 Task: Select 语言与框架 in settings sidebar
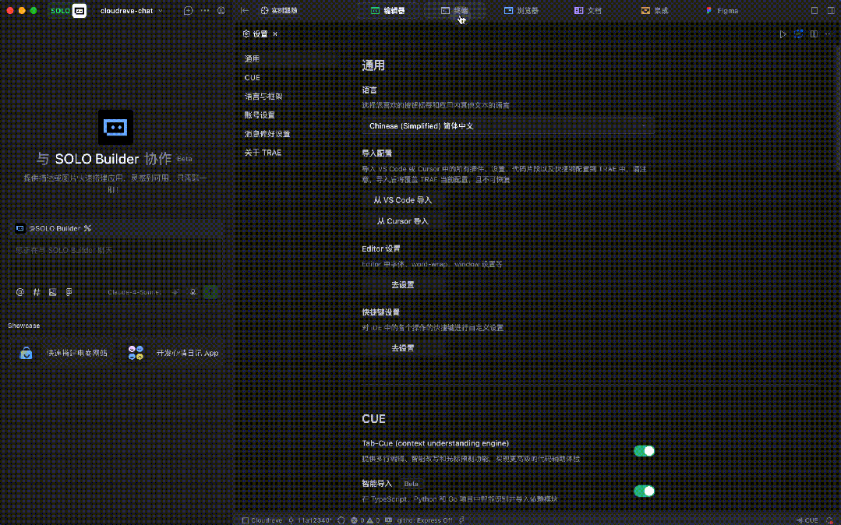coord(263,97)
